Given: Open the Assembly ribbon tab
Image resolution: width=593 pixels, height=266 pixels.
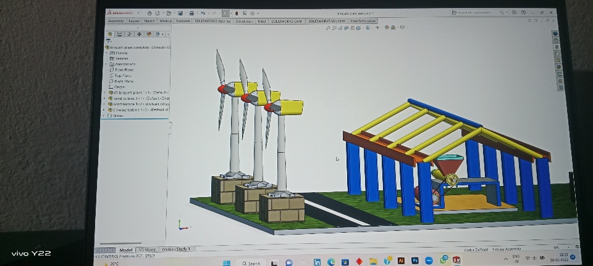Looking at the screenshot, I should [x=116, y=21].
